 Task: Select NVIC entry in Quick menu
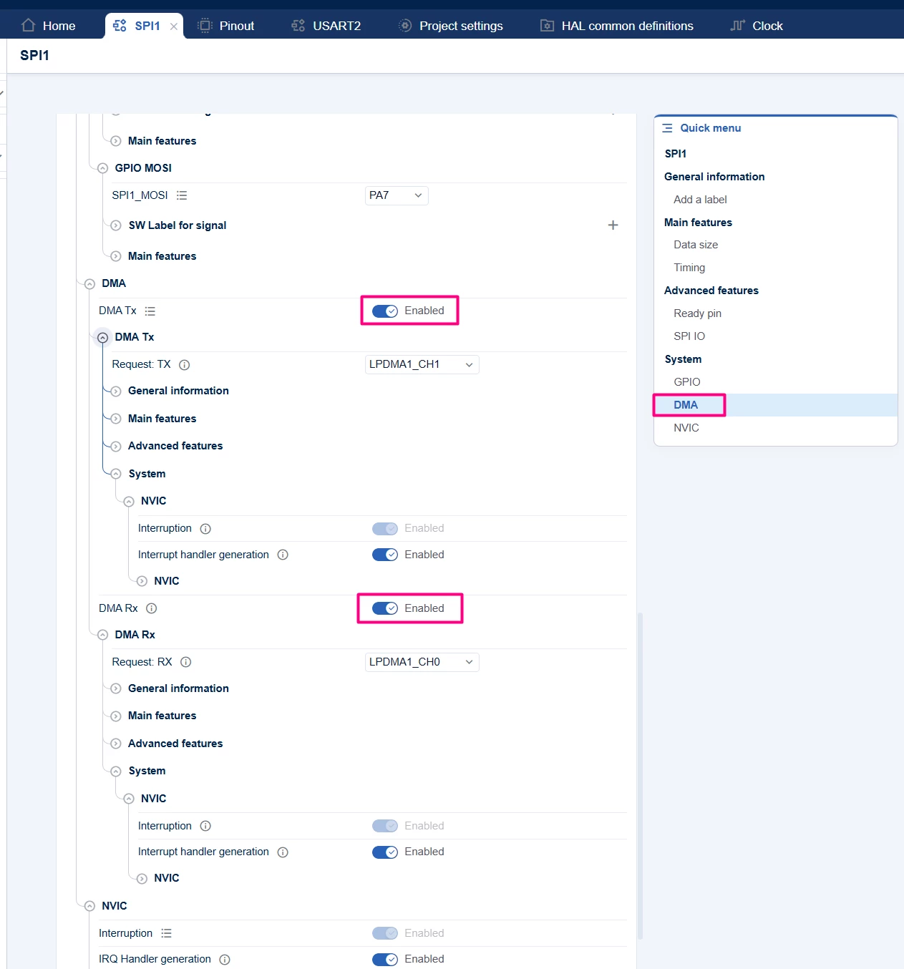(x=686, y=428)
